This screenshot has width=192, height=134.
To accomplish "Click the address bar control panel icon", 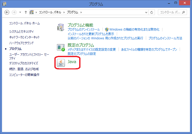I will 32,12.
